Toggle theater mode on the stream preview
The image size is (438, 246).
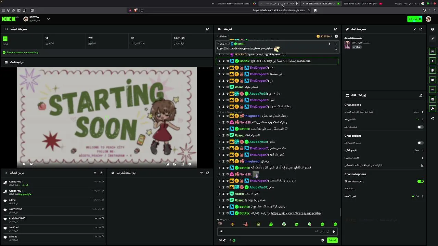click(x=175, y=164)
